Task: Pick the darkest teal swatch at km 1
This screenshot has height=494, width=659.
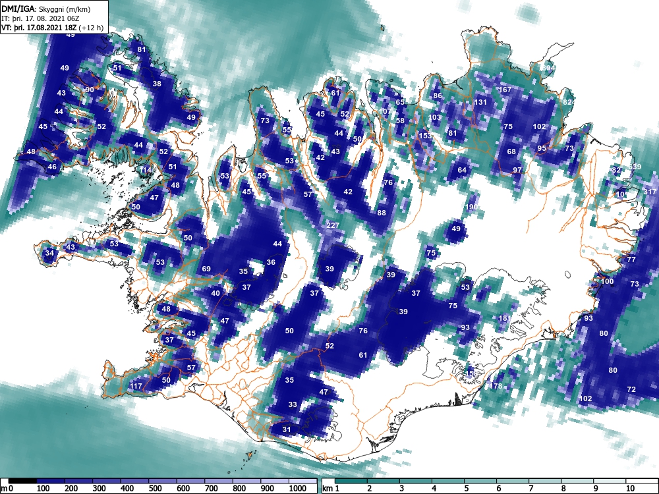Action: click(x=351, y=481)
